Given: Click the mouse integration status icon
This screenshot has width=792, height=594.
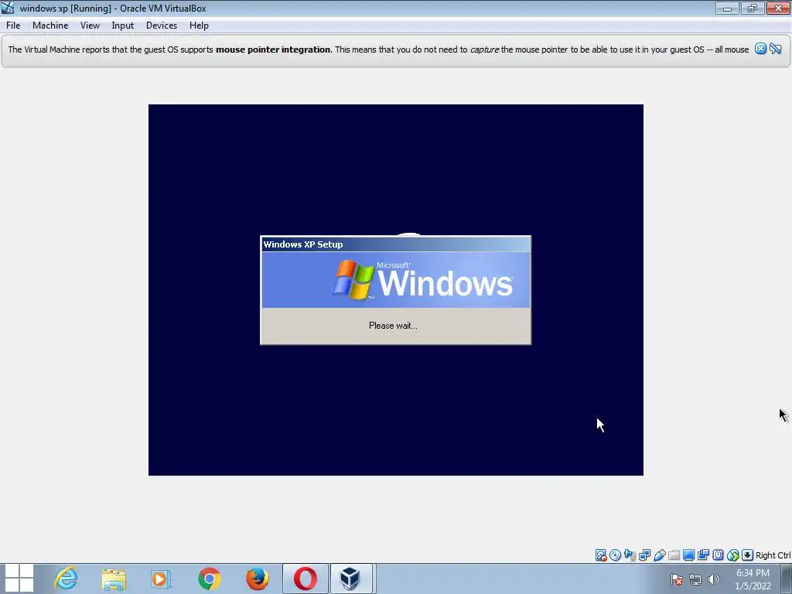Looking at the screenshot, I should [733, 555].
